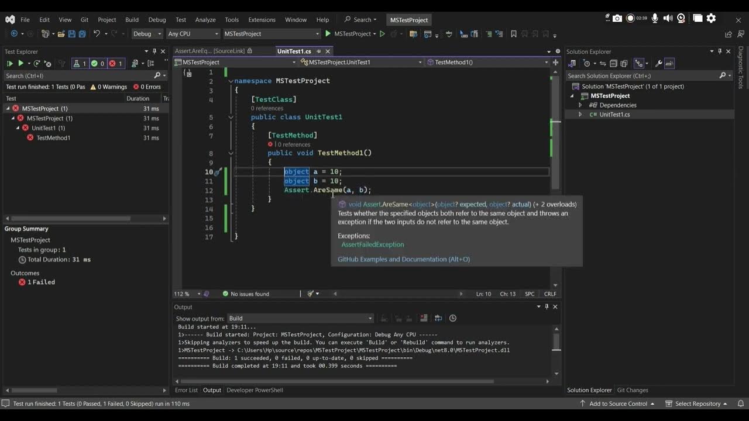
Task: Switch to Error List tab
Action: pos(186,390)
